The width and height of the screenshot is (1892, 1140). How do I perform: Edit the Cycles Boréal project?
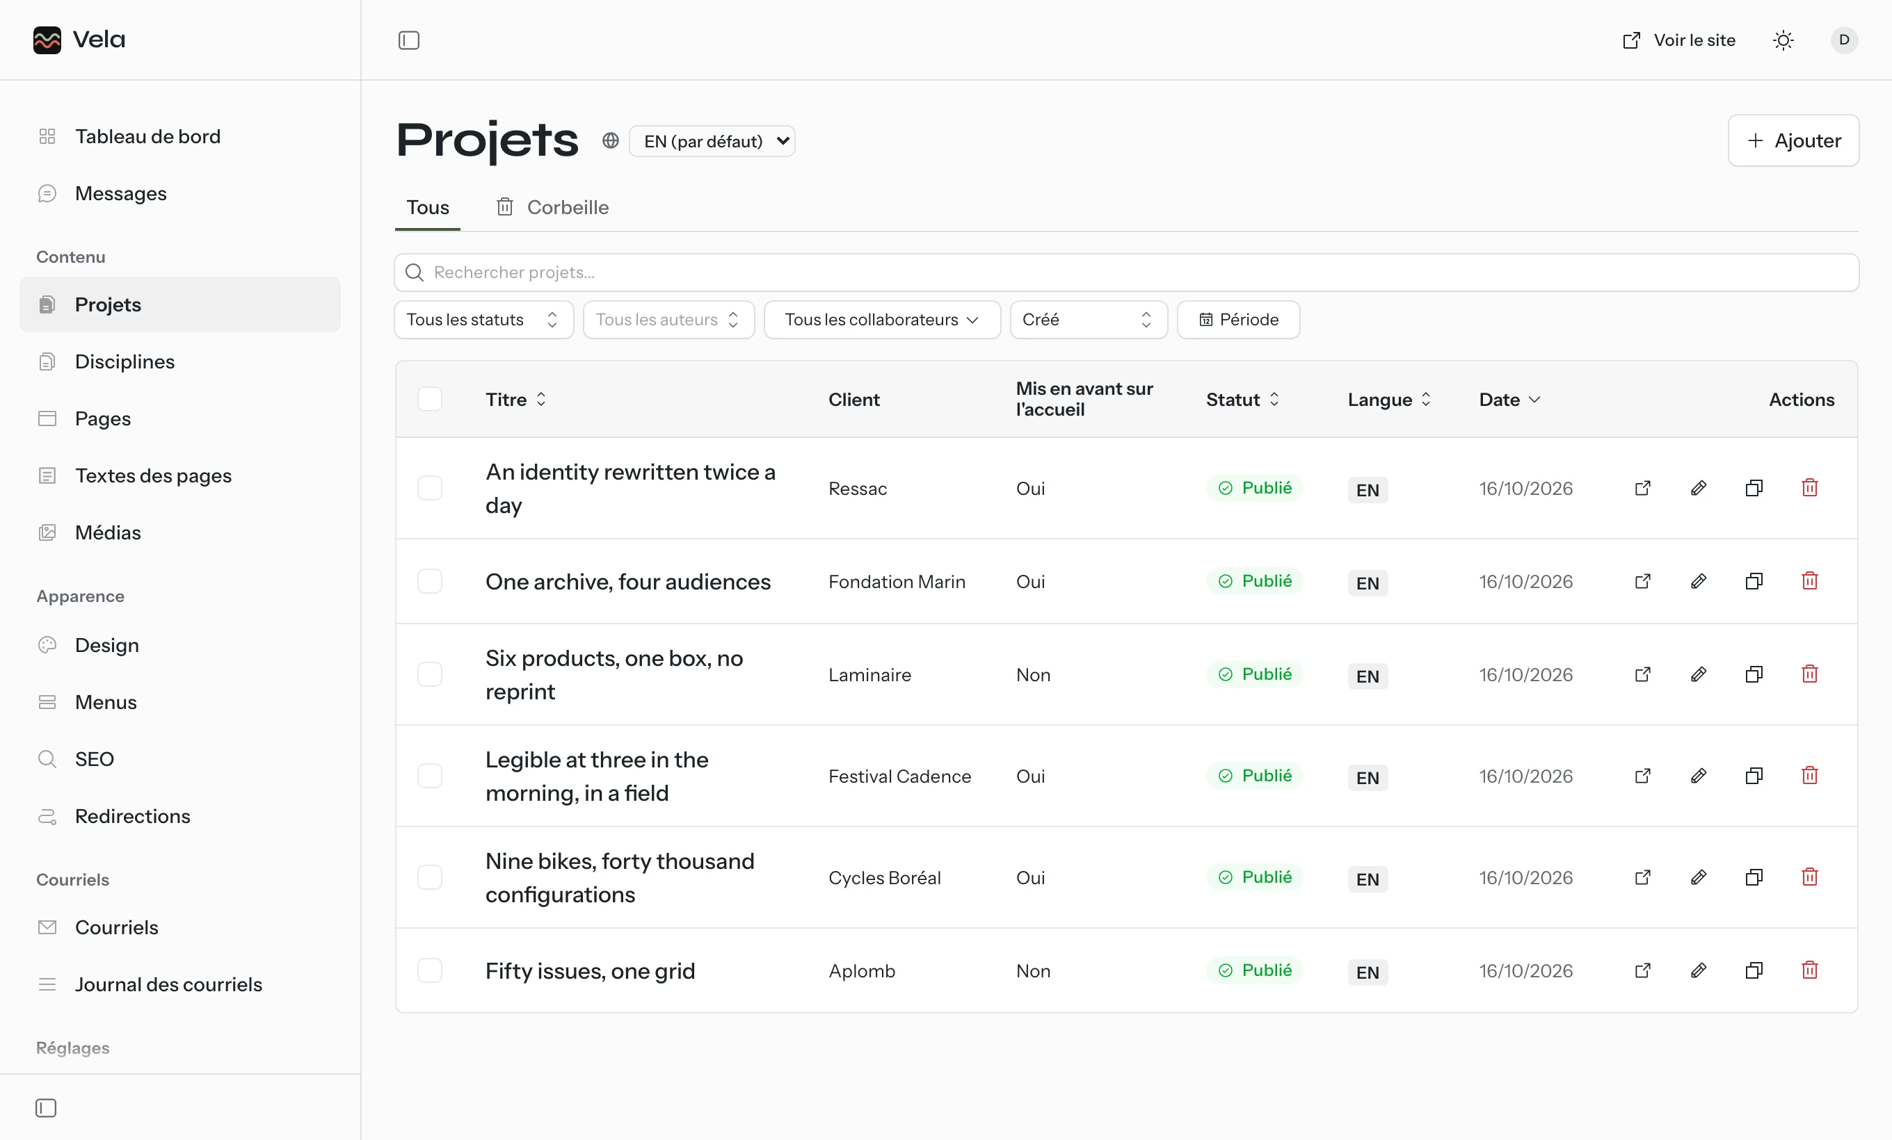[x=1699, y=878]
